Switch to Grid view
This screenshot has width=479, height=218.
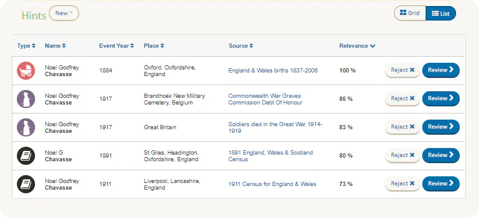[410, 13]
